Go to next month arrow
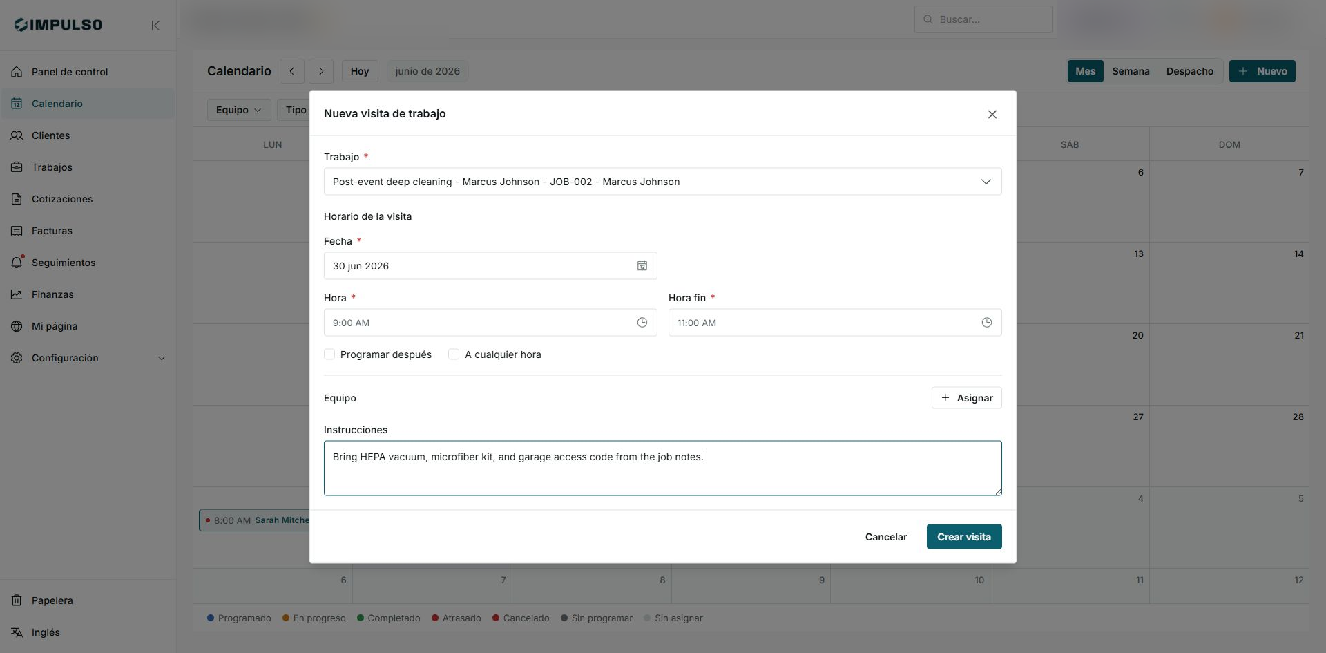 coord(321,71)
